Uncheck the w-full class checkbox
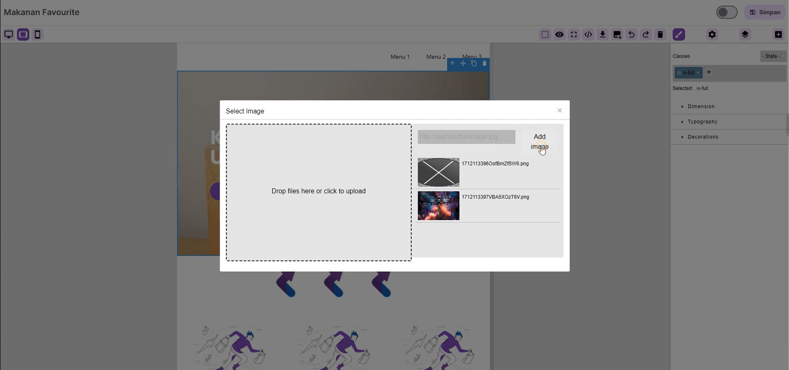This screenshot has height=370, width=789. (679, 73)
